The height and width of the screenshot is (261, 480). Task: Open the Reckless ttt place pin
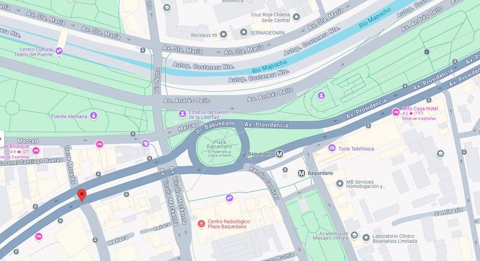[x=223, y=34]
